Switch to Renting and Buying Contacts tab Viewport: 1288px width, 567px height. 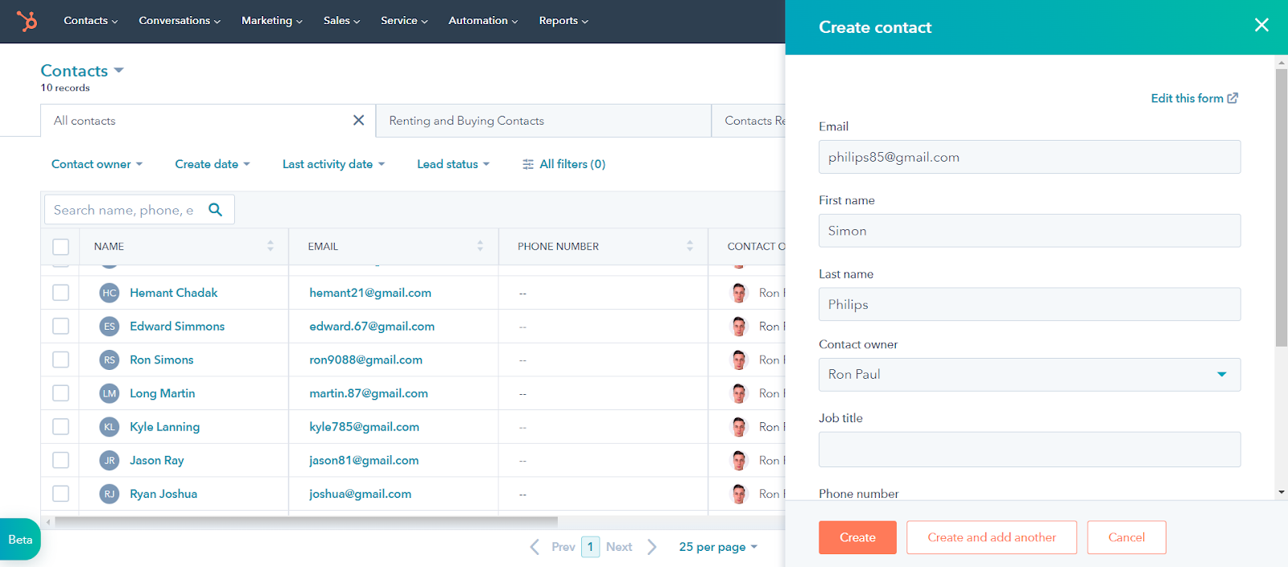467,121
